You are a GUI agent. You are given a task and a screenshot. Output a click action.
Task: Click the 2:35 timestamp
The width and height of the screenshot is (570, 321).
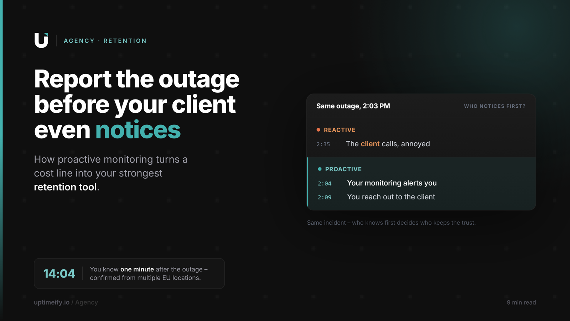(323, 144)
